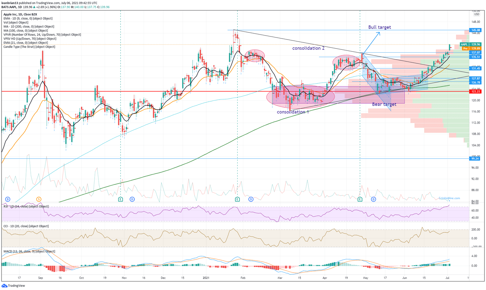Select the 'Apple Inc, 1D, Cboe BZX' title

(20, 14)
